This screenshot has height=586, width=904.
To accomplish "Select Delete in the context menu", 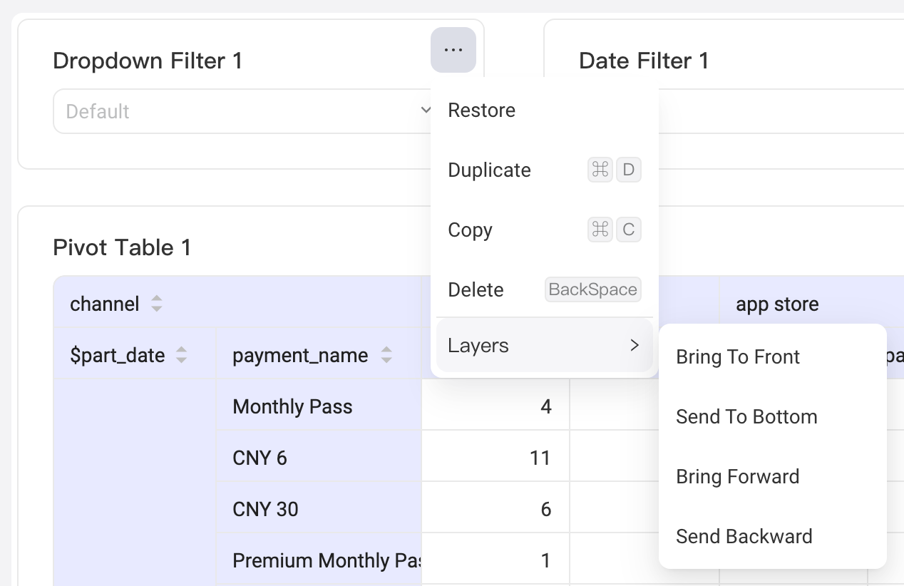I will 545,290.
